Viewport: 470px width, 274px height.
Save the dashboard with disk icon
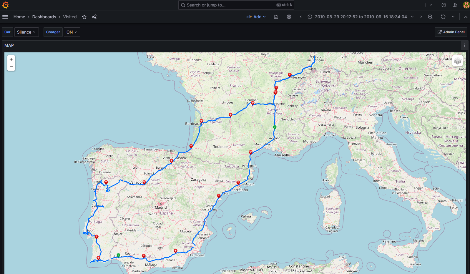click(x=276, y=17)
